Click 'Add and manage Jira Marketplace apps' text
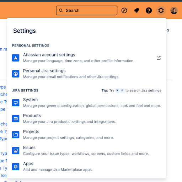The width and height of the screenshot is (182, 182). tap(58, 170)
